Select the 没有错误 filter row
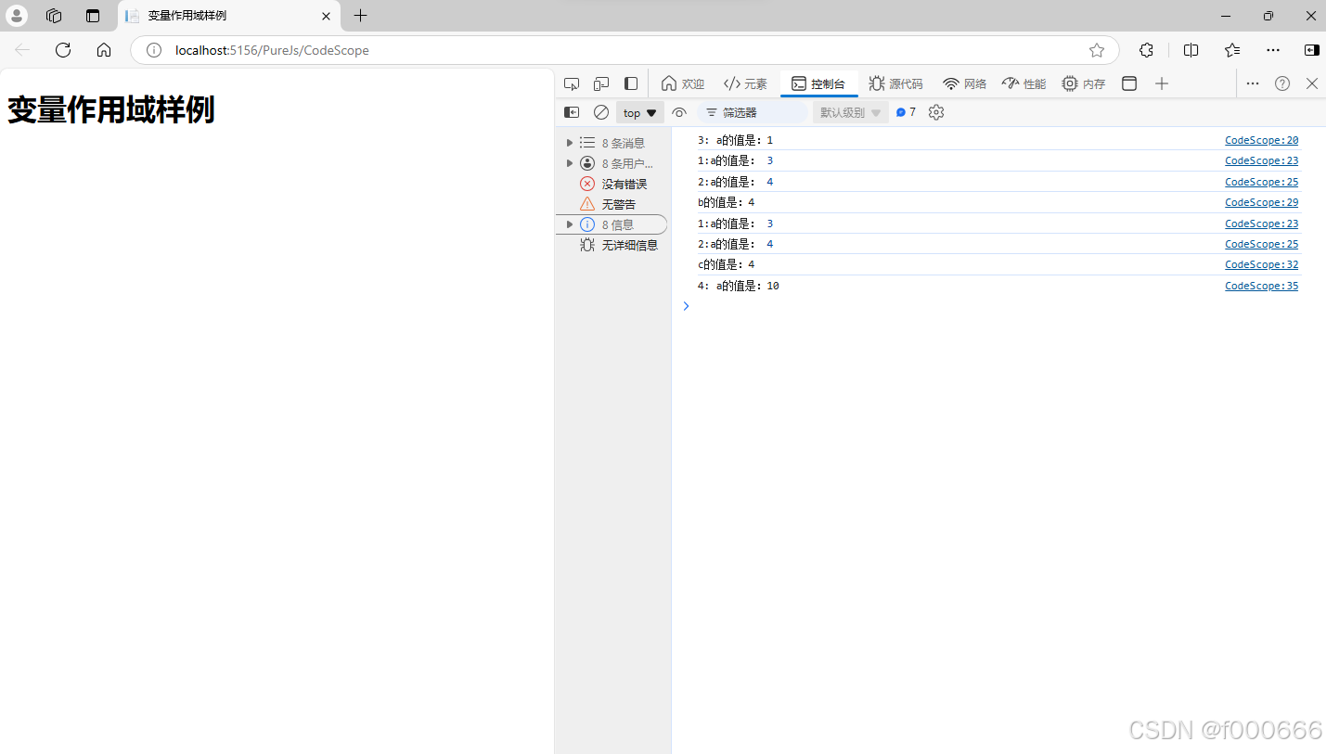The height and width of the screenshot is (754, 1326). [x=612, y=184]
